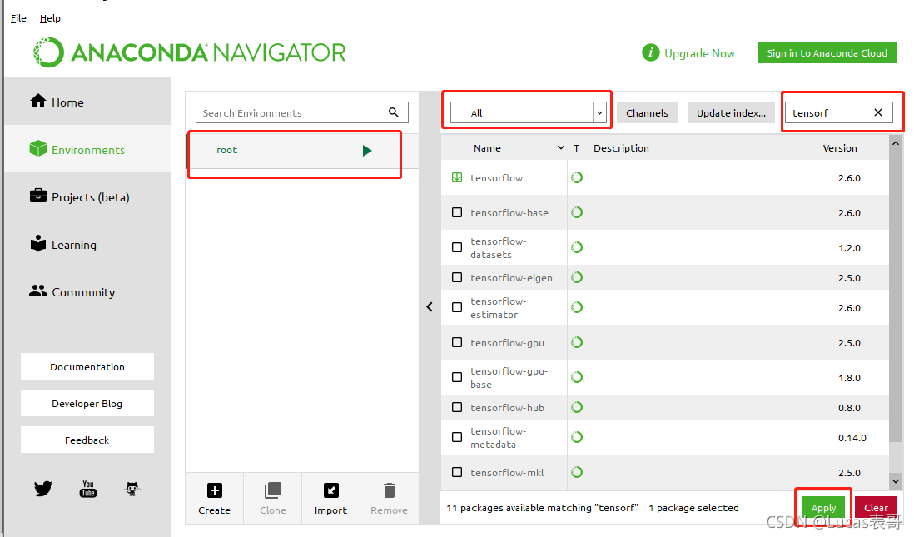Check the tensorflow-datasets package checkbox
Viewport: 914px width, 537px height.
457,247
